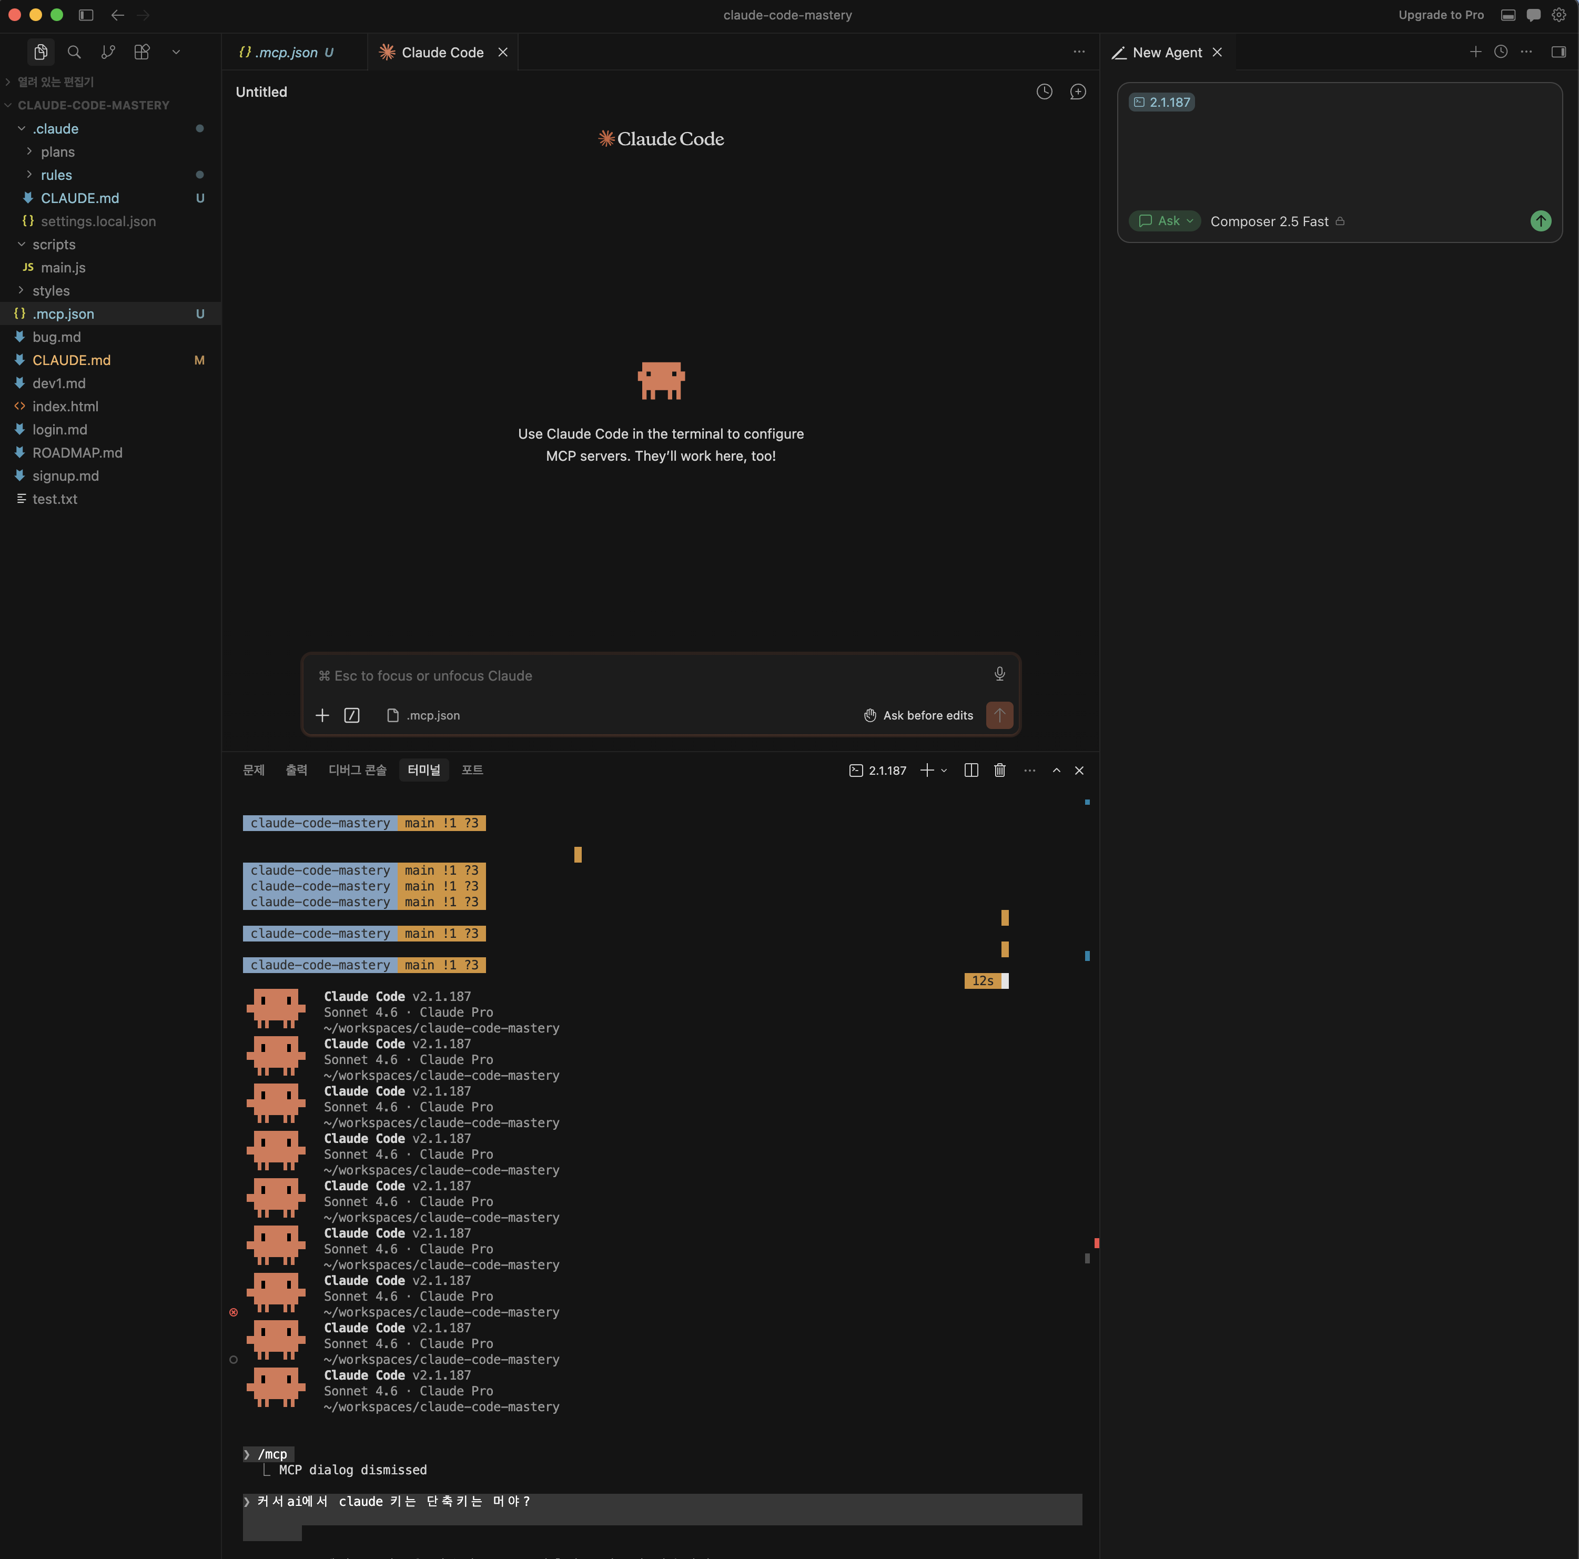Toggle the agent chat pane icon
This screenshot has height=1559, width=1579.
[x=1534, y=15]
